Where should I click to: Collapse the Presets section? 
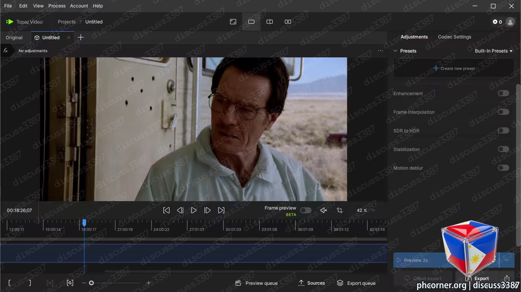pyautogui.click(x=395, y=51)
